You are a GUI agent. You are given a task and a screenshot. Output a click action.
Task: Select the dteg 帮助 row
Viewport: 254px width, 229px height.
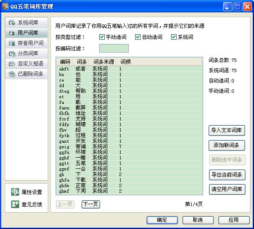tap(130, 91)
